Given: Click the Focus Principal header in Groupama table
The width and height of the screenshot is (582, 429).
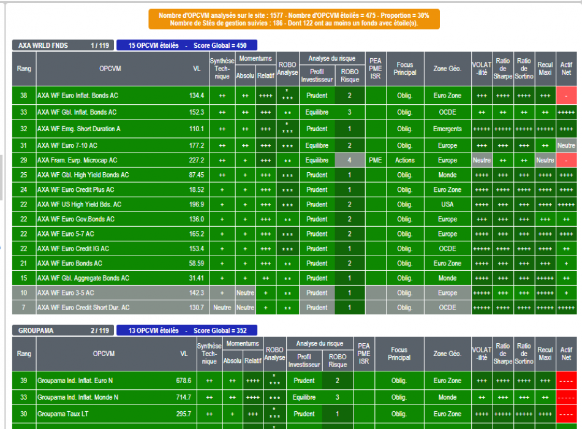Looking at the screenshot, I should click(x=399, y=354).
